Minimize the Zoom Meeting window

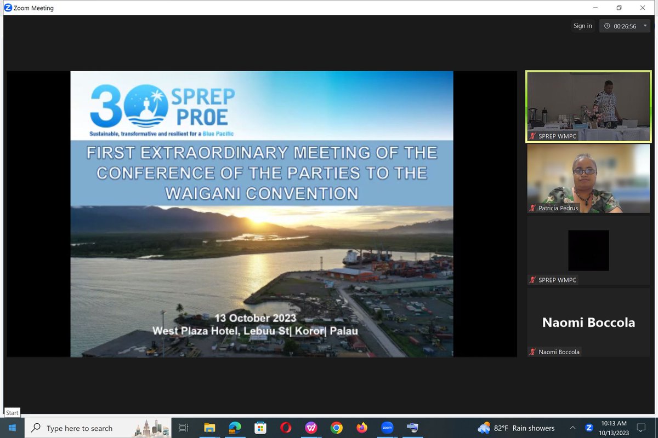[595, 8]
